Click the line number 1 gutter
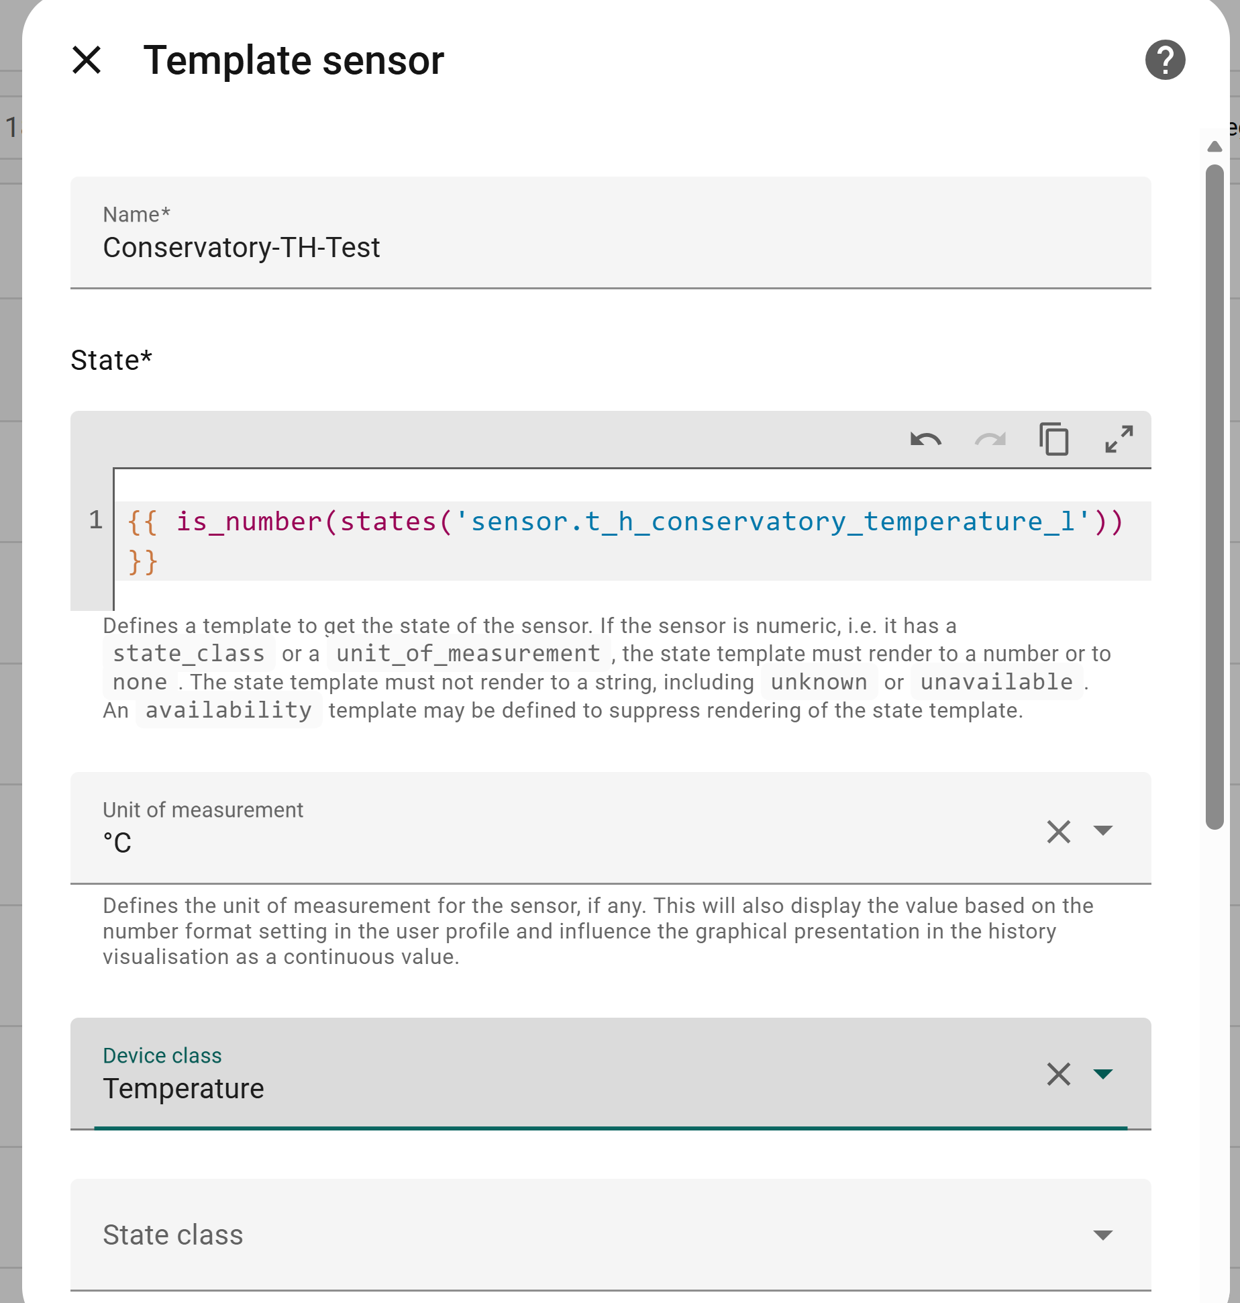The width and height of the screenshot is (1240, 1303). (95, 520)
